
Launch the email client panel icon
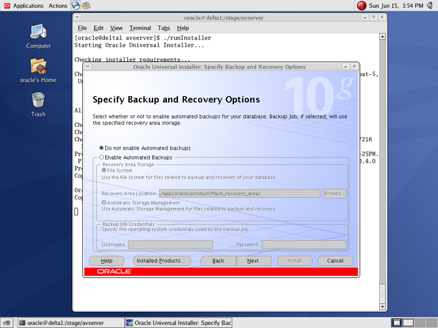pos(86,5)
